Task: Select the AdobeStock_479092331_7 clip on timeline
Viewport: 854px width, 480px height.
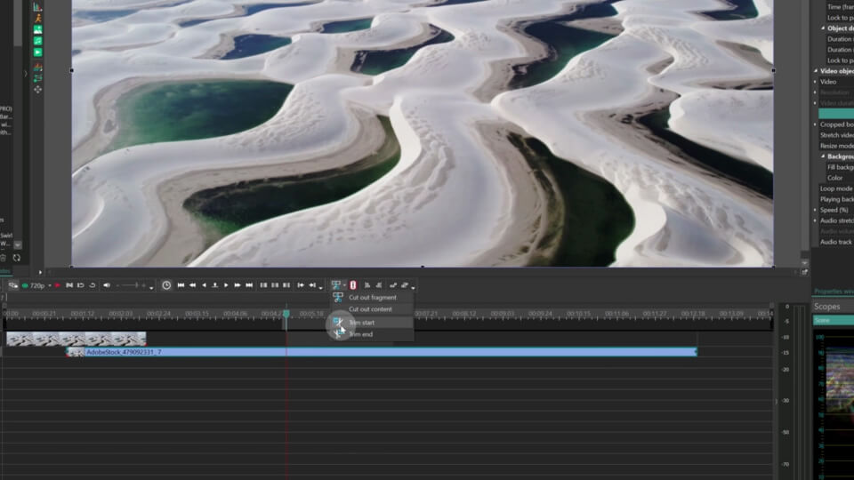Action: 382,352
